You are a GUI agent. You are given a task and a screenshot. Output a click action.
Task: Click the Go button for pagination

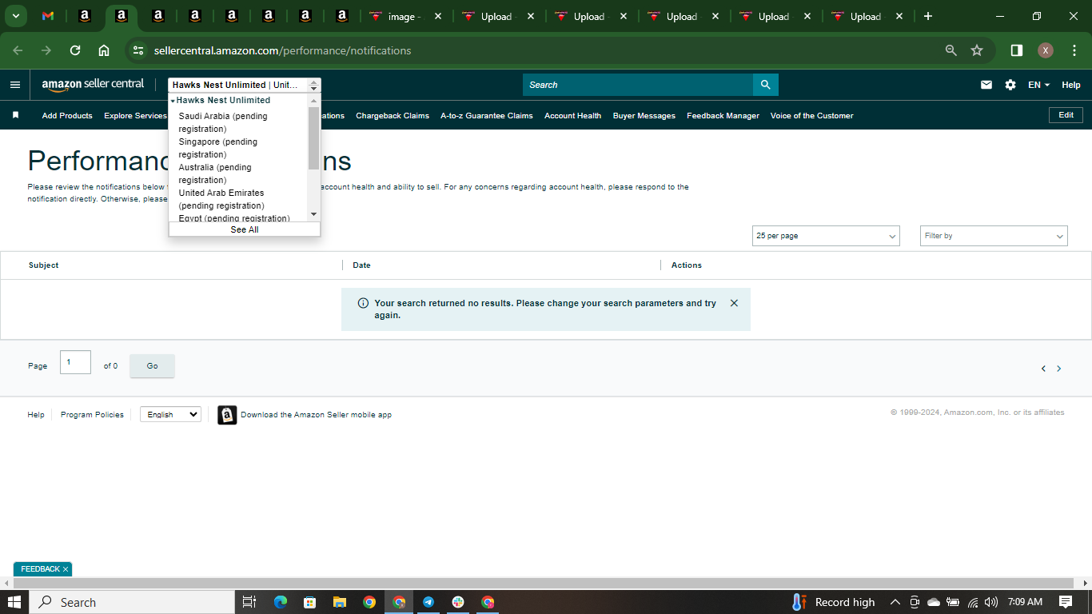click(152, 366)
